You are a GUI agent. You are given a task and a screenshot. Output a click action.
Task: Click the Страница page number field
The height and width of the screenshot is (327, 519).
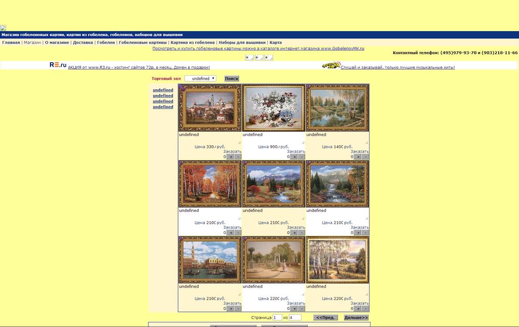[x=277, y=317]
